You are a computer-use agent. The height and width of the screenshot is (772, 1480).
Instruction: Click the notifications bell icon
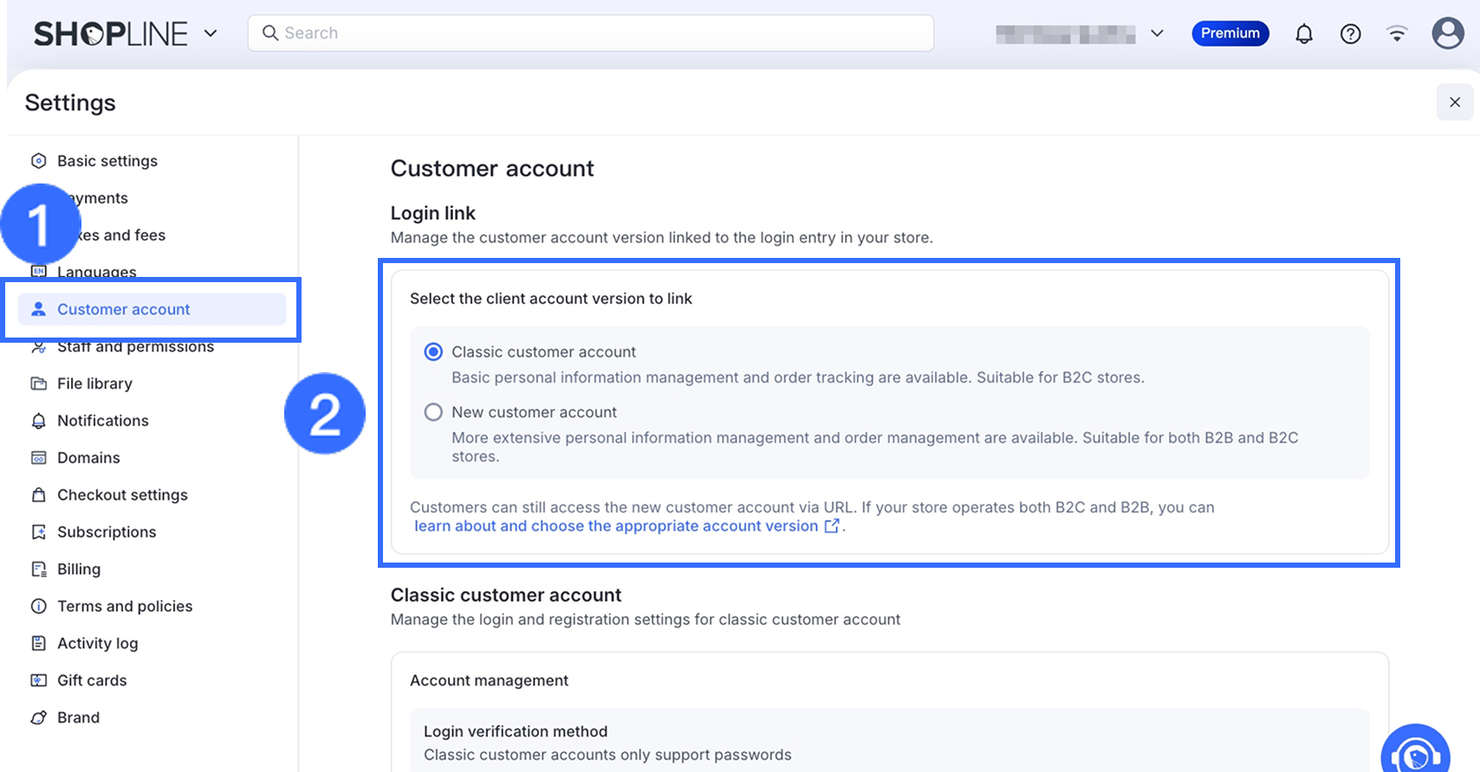[x=1304, y=34]
